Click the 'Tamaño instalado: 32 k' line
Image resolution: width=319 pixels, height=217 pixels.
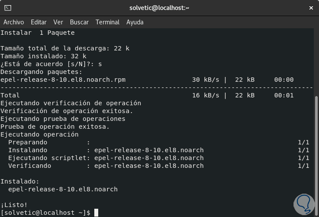43,56
